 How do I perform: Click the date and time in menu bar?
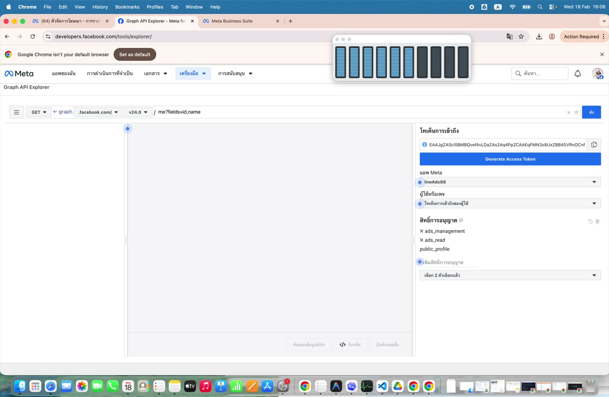[x=584, y=7]
